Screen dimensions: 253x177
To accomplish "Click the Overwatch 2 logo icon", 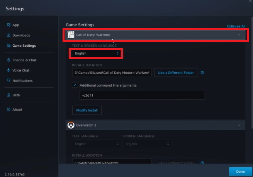I will coord(71,125).
